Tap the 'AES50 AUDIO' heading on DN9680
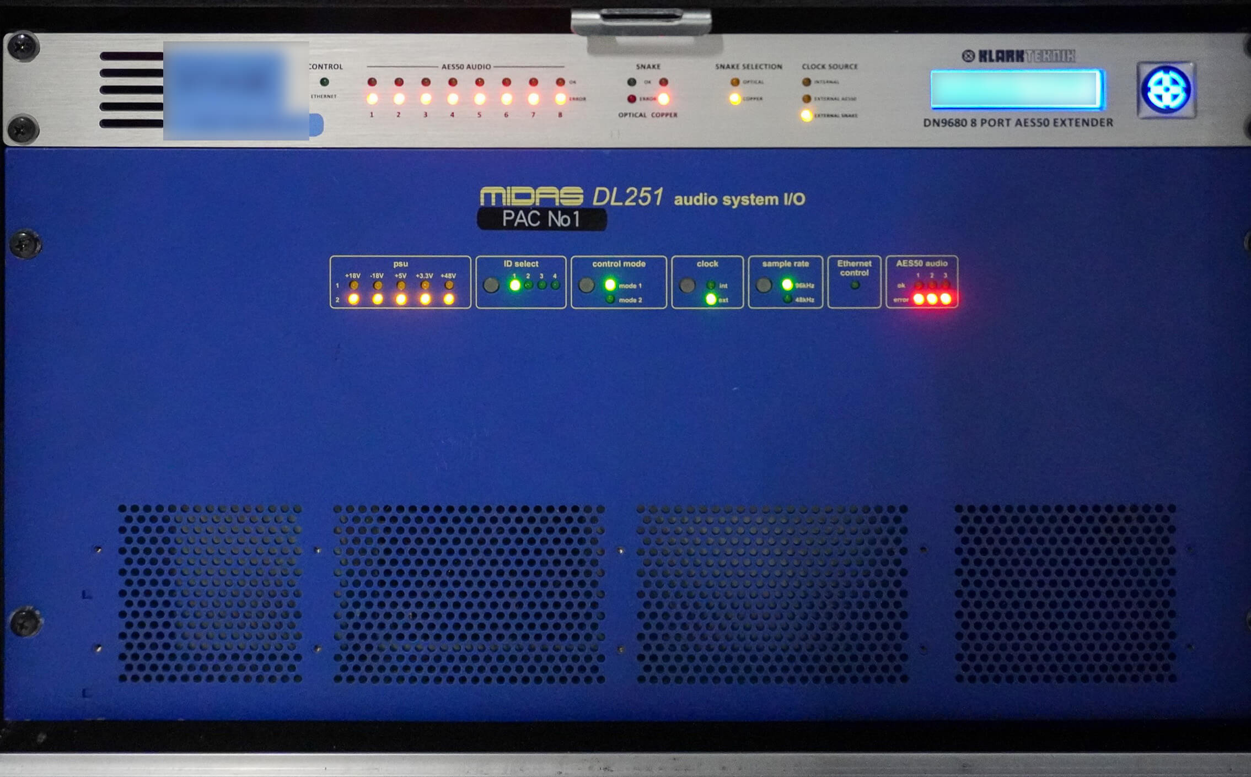Viewport: 1251px width, 777px height. pyautogui.click(x=466, y=67)
